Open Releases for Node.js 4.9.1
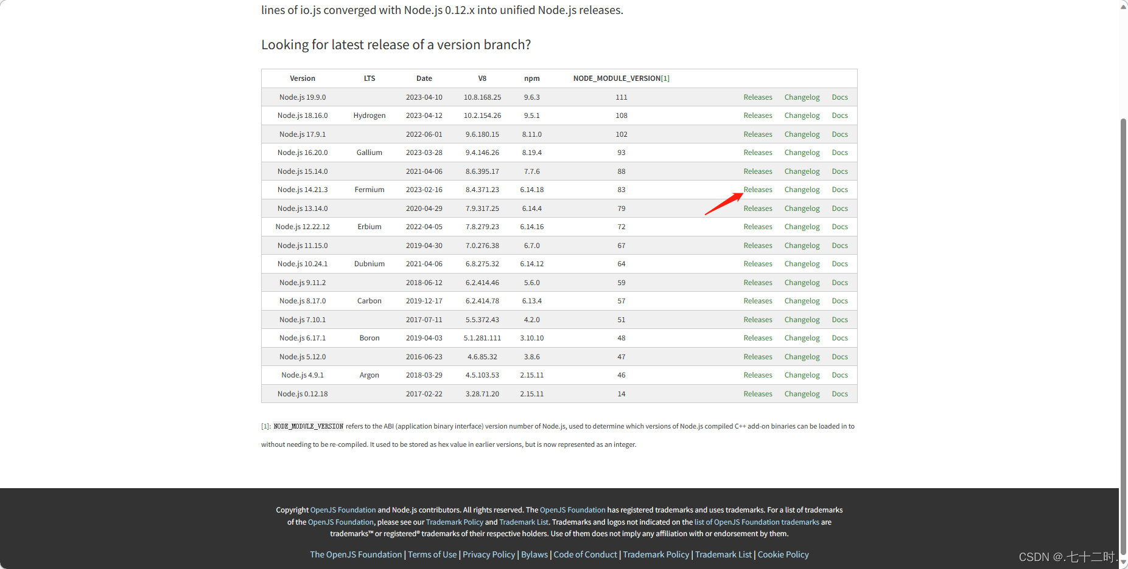This screenshot has width=1128, height=569. tap(757, 375)
